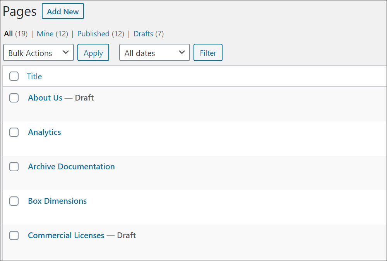The image size is (387, 261).
Task: Click the Add New page button
Action: (63, 11)
